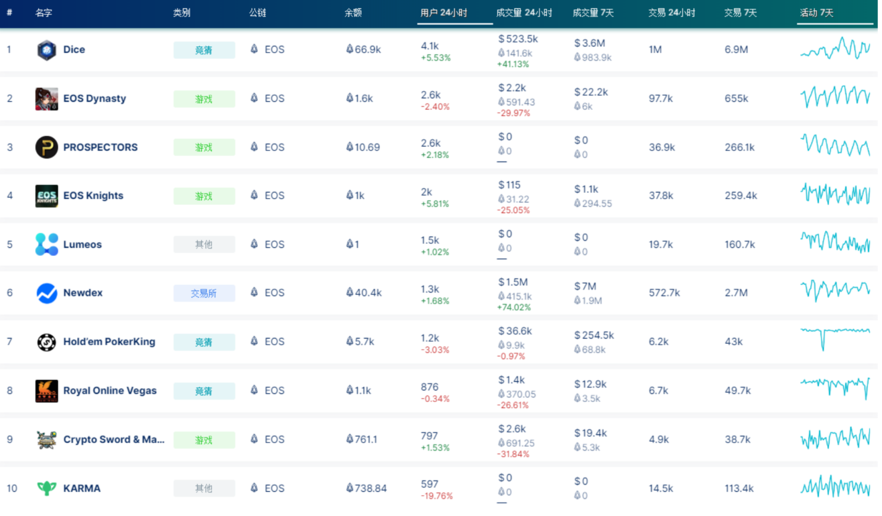Open the Lumeos name link
882x516 pixels.
click(x=82, y=245)
